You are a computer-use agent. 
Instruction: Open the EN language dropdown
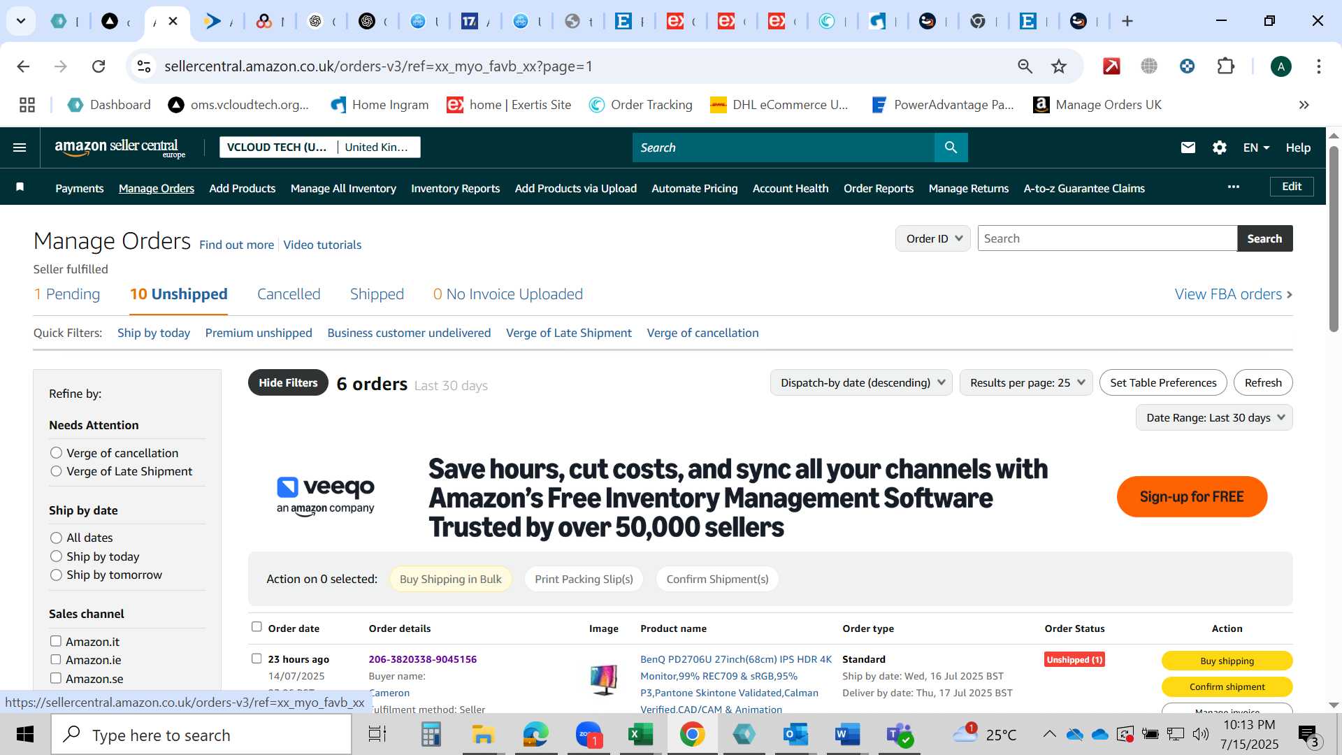[x=1255, y=148]
